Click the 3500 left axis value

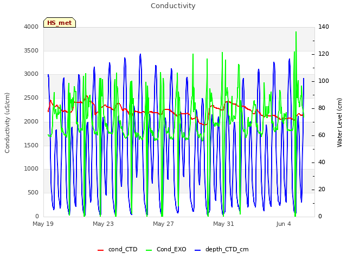click(x=31, y=50)
